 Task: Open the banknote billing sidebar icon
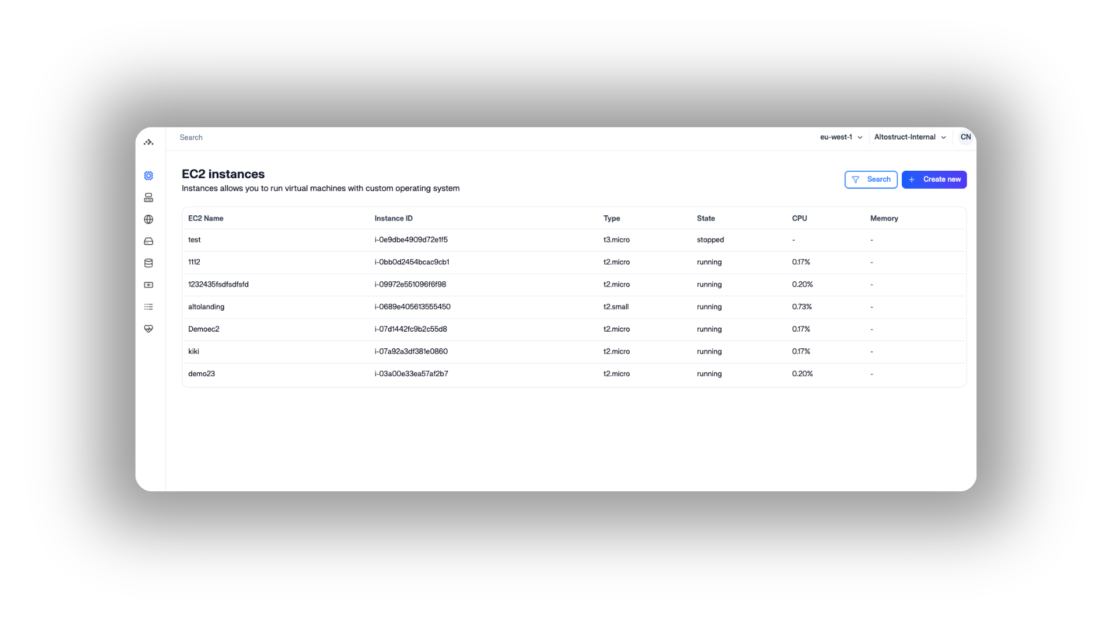point(148,285)
